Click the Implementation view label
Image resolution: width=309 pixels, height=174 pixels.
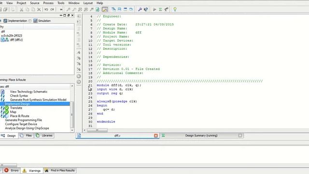pyautogui.click(x=17, y=21)
